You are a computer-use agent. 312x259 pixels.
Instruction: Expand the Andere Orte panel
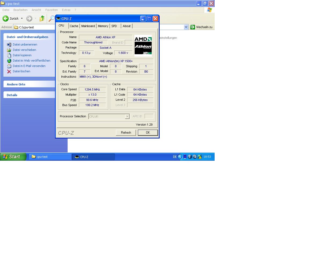click(x=29, y=84)
